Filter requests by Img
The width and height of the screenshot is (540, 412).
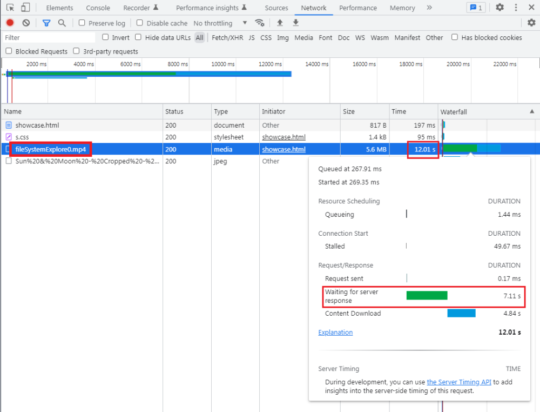[283, 38]
